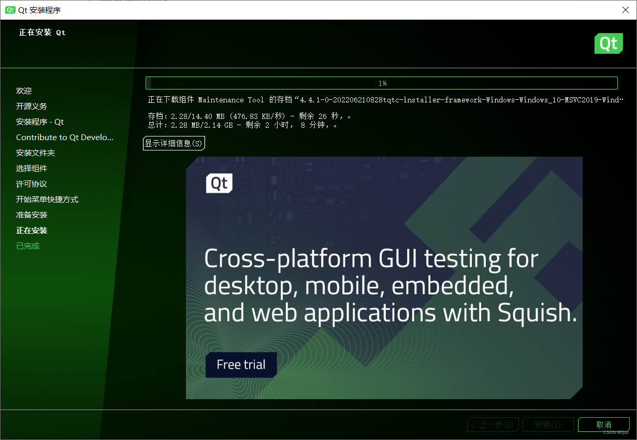The height and width of the screenshot is (440, 637).
Task: Click the Qt logo in the Squish ad
Action: pyautogui.click(x=220, y=184)
